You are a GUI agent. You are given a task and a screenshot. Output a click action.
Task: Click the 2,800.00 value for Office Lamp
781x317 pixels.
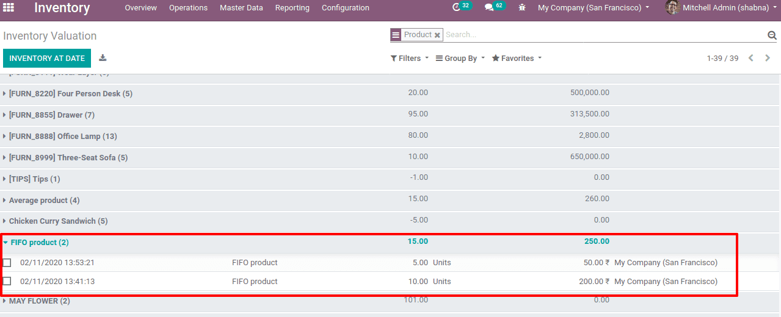594,135
